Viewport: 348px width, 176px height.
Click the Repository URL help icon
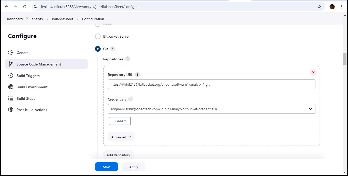pyautogui.click(x=138, y=74)
